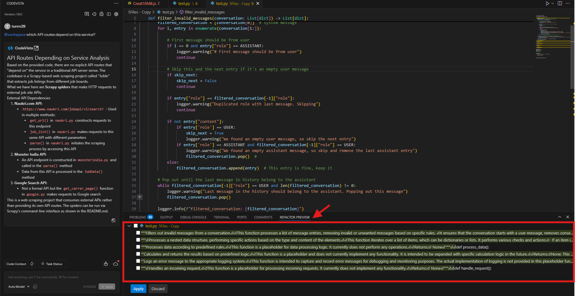Image resolution: width=575 pixels, height=296 pixels.
Task: Check the 'Logs an error message' change
Action: [x=138, y=261]
